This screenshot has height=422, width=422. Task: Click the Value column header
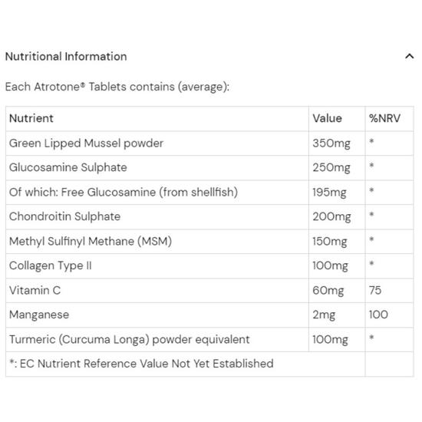(x=337, y=119)
